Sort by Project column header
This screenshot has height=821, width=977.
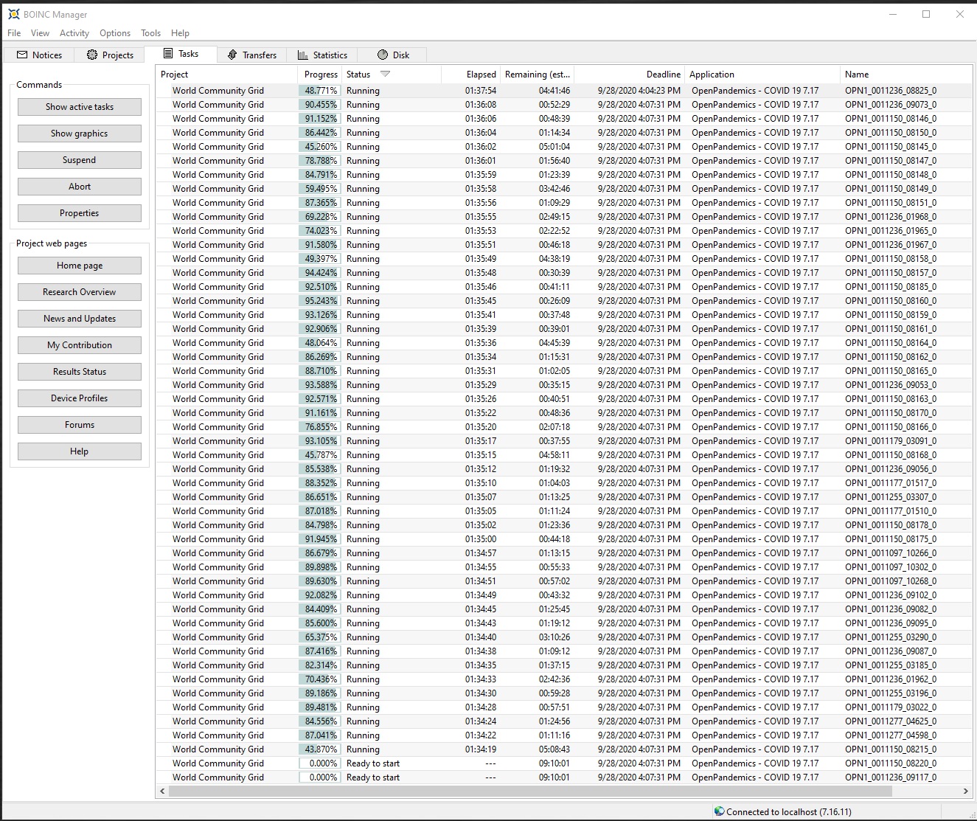click(x=227, y=75)
